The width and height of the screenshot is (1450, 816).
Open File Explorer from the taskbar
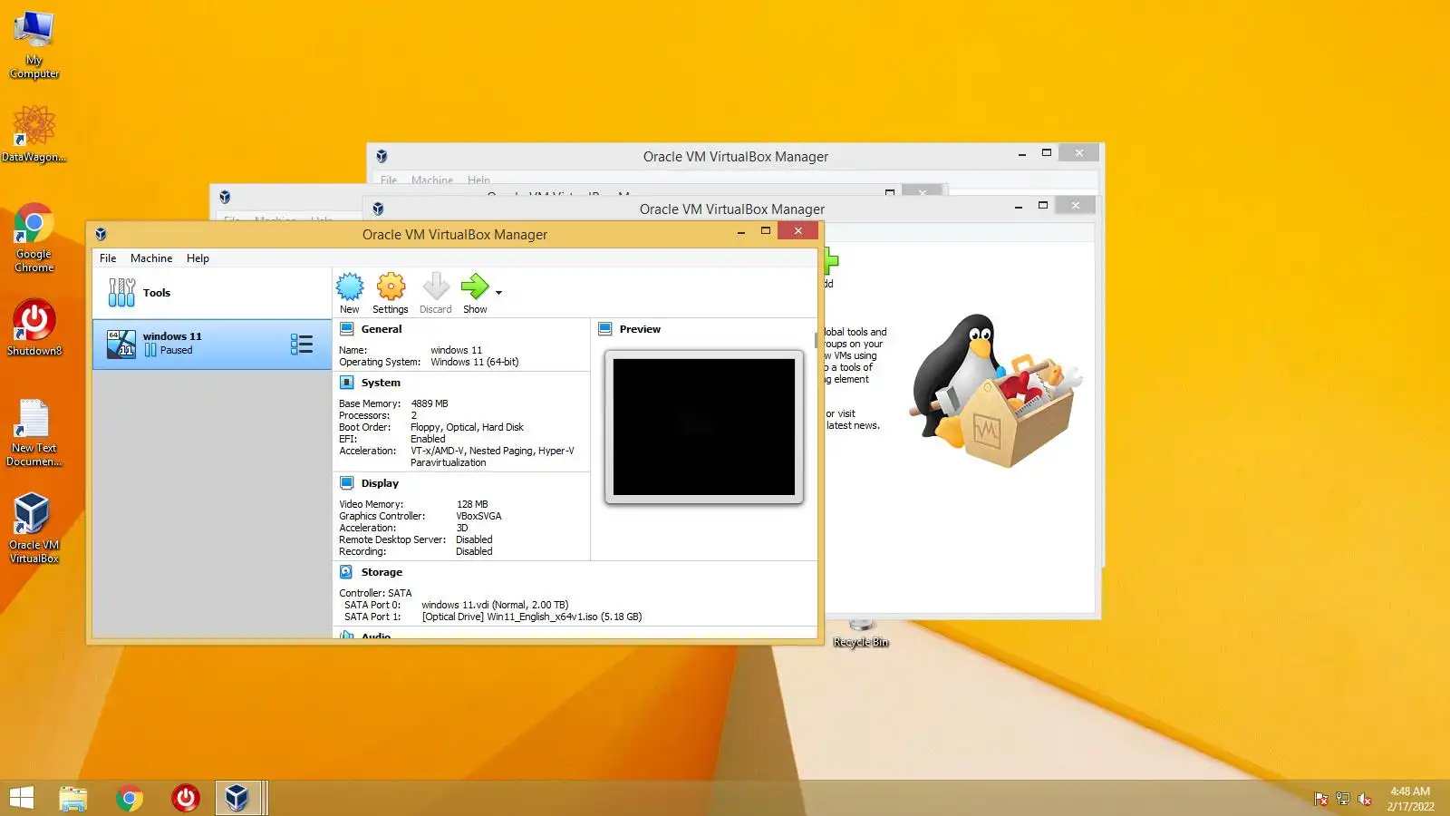73,798
